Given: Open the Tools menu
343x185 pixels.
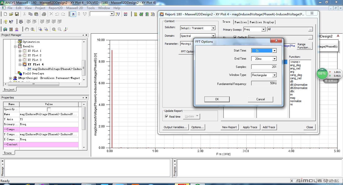Looking at the screenshot, I should tap(91, 8).
